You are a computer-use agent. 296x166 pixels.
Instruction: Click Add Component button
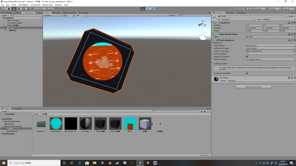(253, 87)
